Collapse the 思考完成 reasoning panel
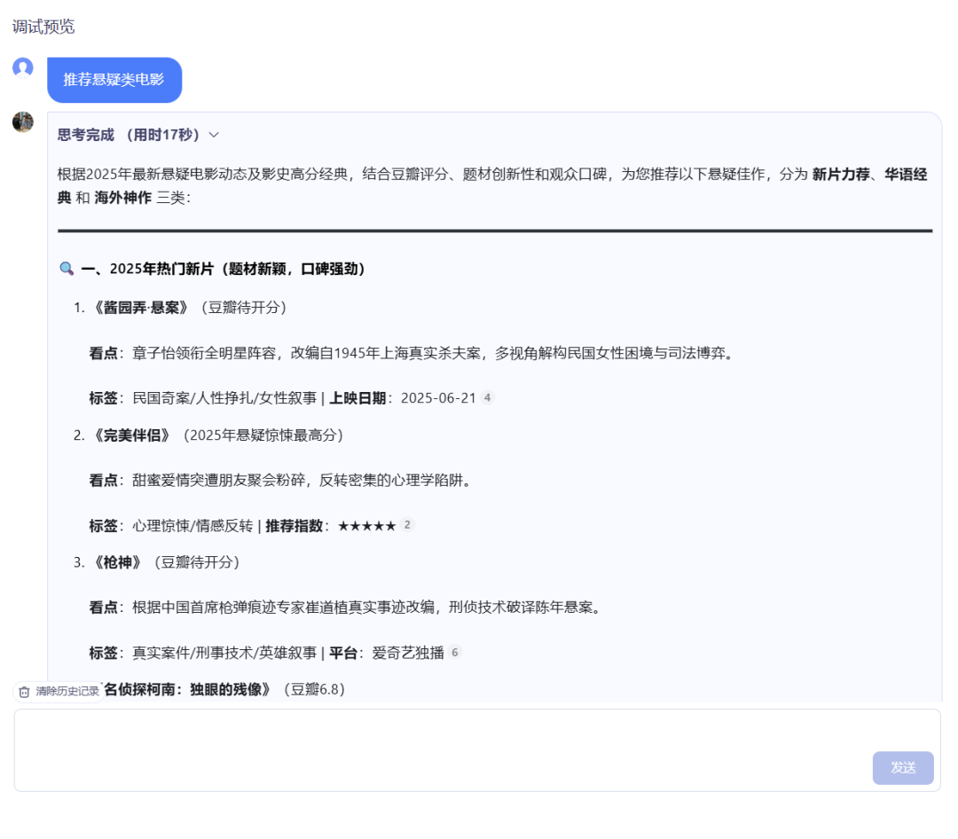 [135, 135]
